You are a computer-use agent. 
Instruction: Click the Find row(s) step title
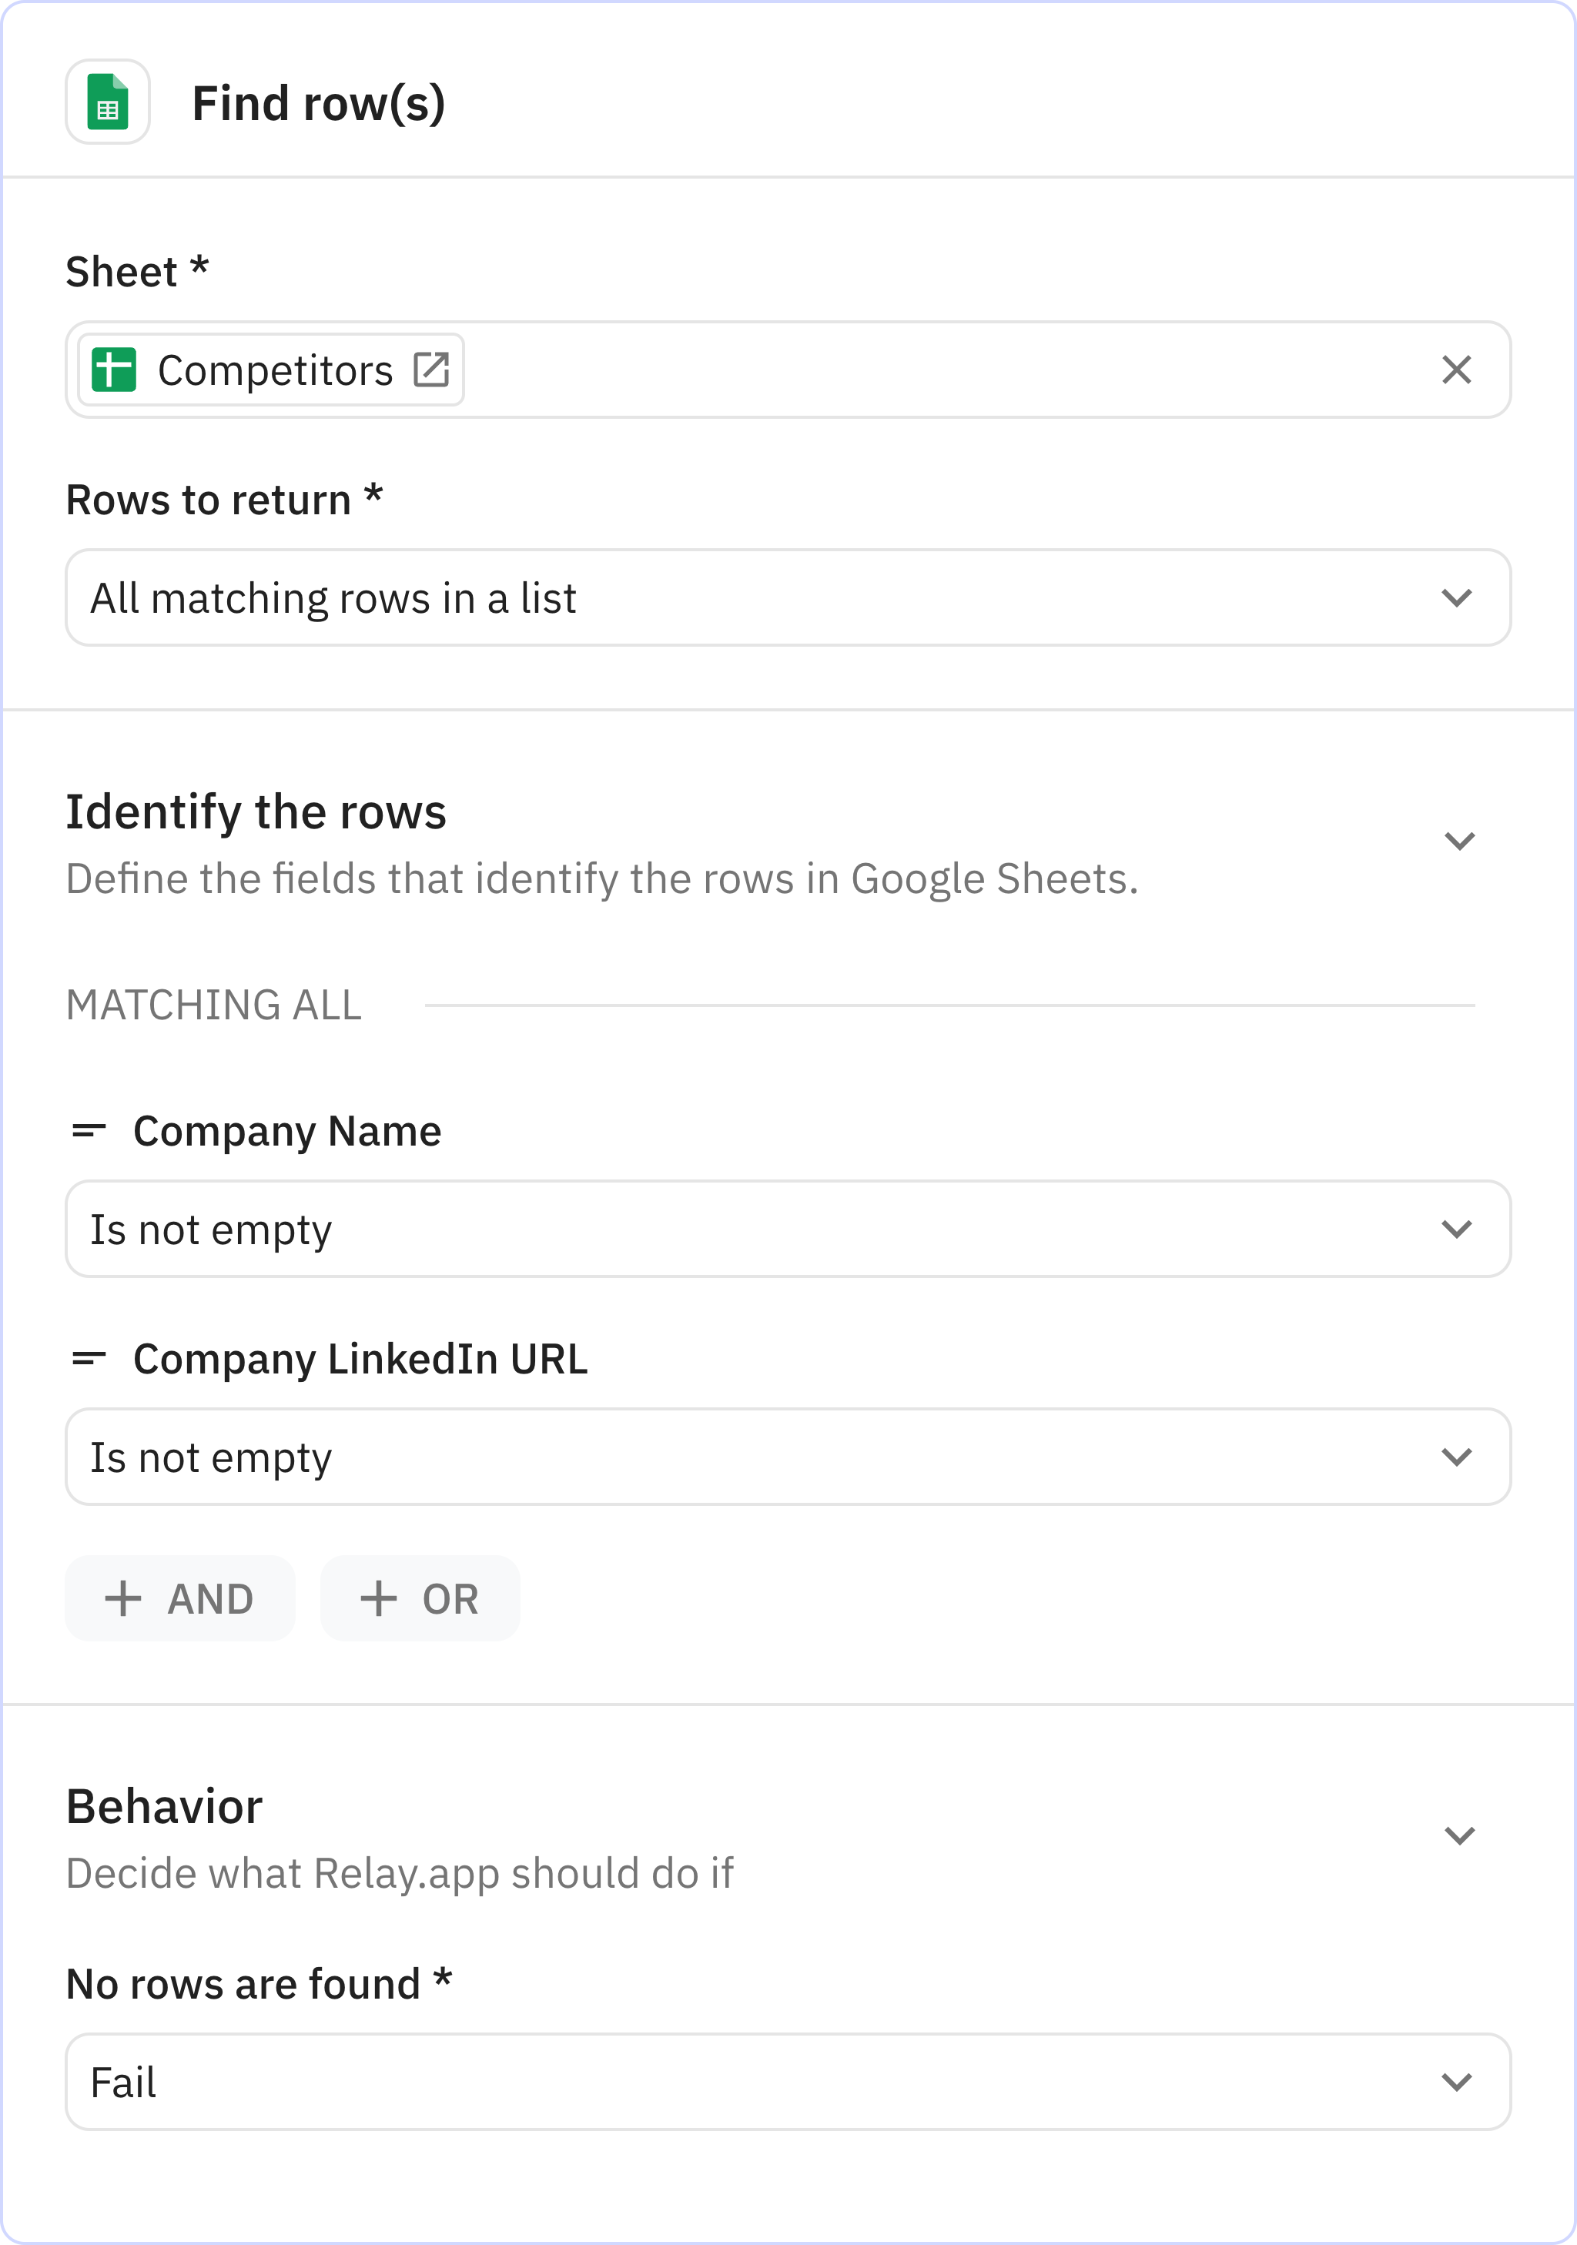[x=319, y=104]
